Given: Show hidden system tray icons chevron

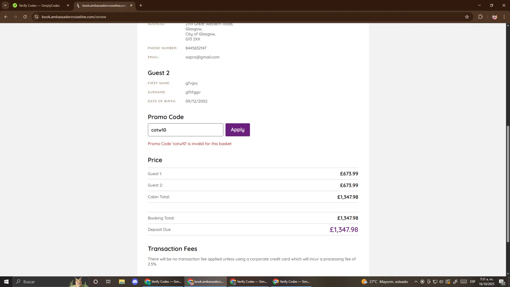Looking at the screenshot, I should (x=415, y=282).
